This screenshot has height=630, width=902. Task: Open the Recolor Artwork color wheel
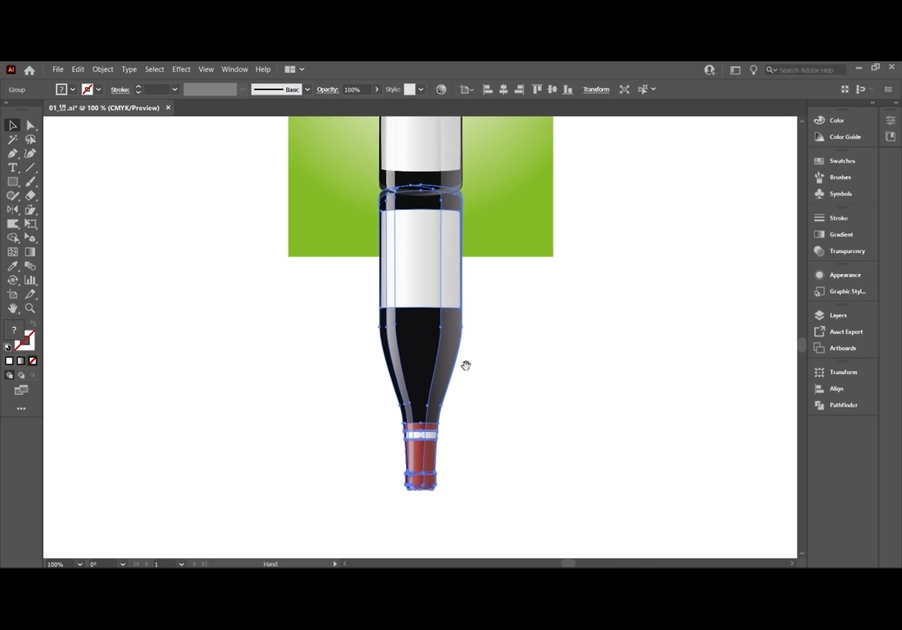point(441,89)
